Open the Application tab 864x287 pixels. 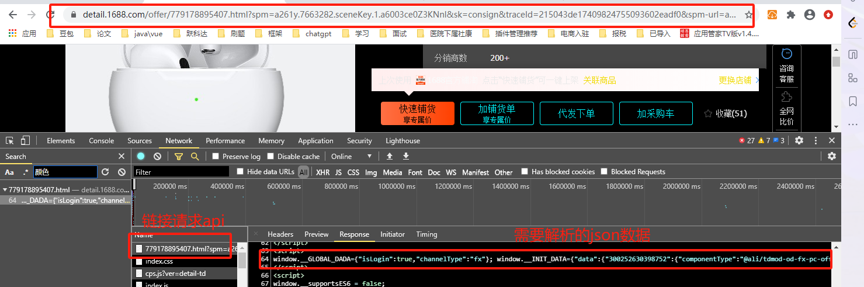click(x=315, y=140)
